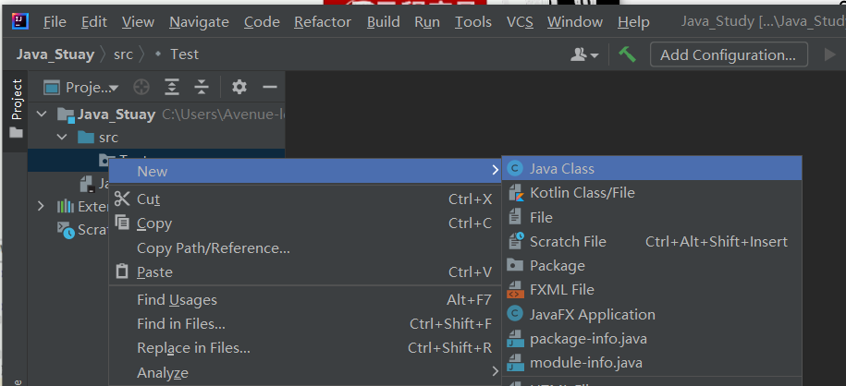Open the Project view dropdown
Image resolution: width=846 pixels, height=386 pixels.
(91, 88)
